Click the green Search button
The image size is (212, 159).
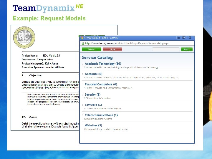(x=187, y=49)
